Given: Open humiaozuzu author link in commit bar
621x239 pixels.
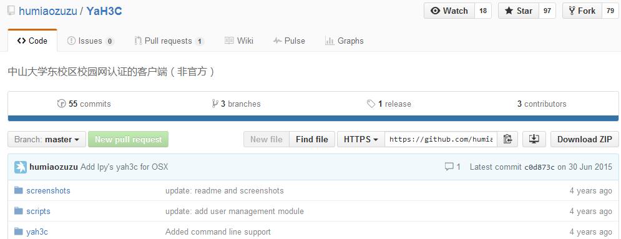Looking at the screenshot, I should point(54,167).
